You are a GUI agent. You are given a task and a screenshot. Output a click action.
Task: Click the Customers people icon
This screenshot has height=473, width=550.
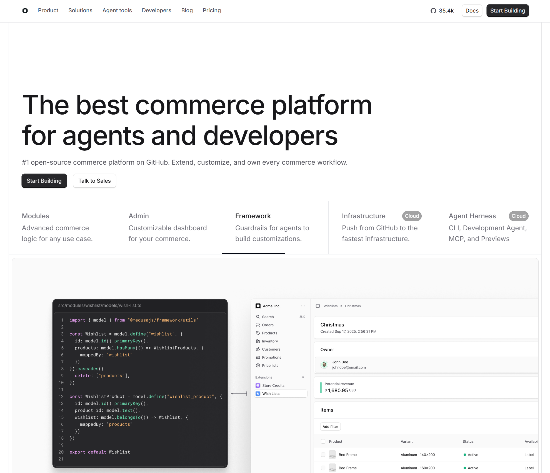[x=258, y=349]
